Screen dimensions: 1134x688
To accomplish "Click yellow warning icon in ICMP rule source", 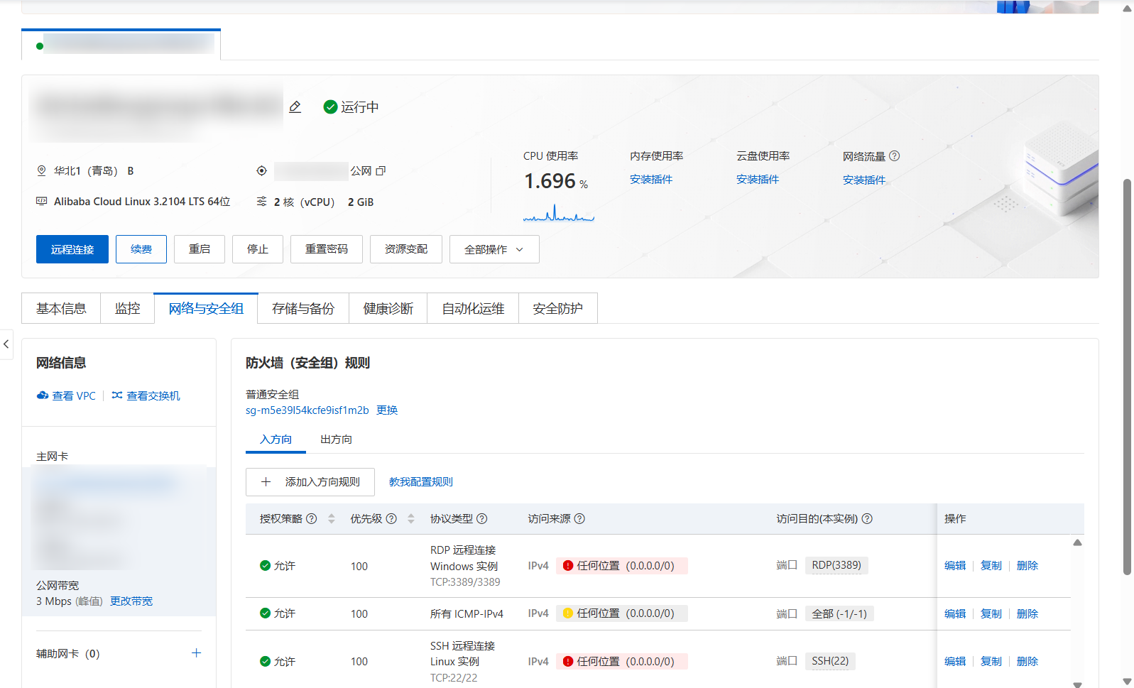I will coord(568,613).
